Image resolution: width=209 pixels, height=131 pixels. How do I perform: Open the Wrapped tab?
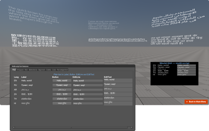coord(20,70)
